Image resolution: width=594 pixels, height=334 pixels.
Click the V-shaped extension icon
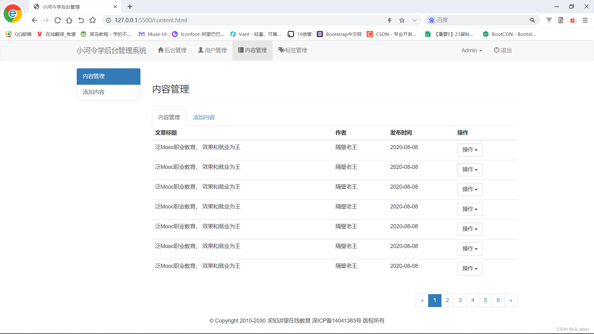pos(549,20)
